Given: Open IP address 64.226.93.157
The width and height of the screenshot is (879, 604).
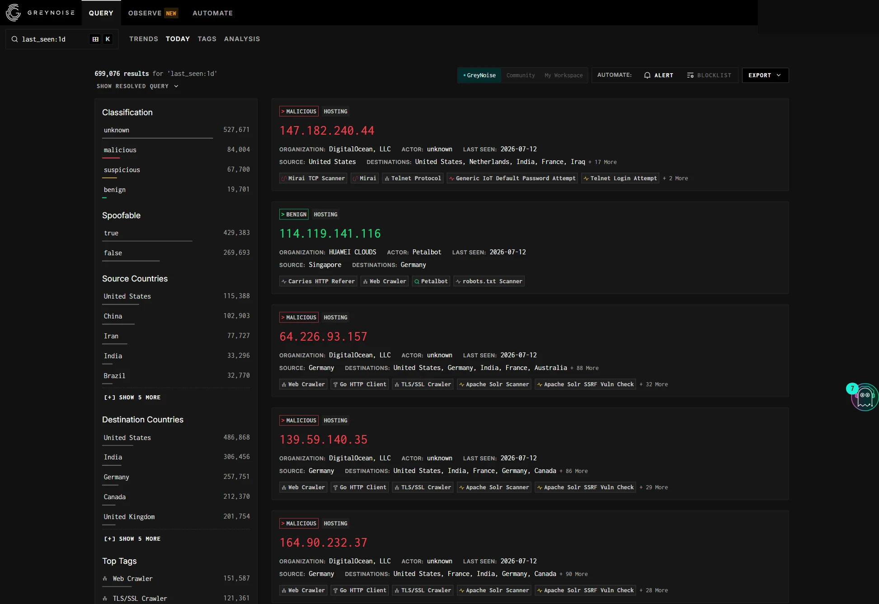Looking at the screenshot, I should point(323,337).
